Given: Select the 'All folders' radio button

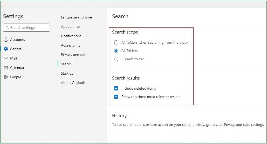Looking at the screenshot, I should [x=116, y=51].
